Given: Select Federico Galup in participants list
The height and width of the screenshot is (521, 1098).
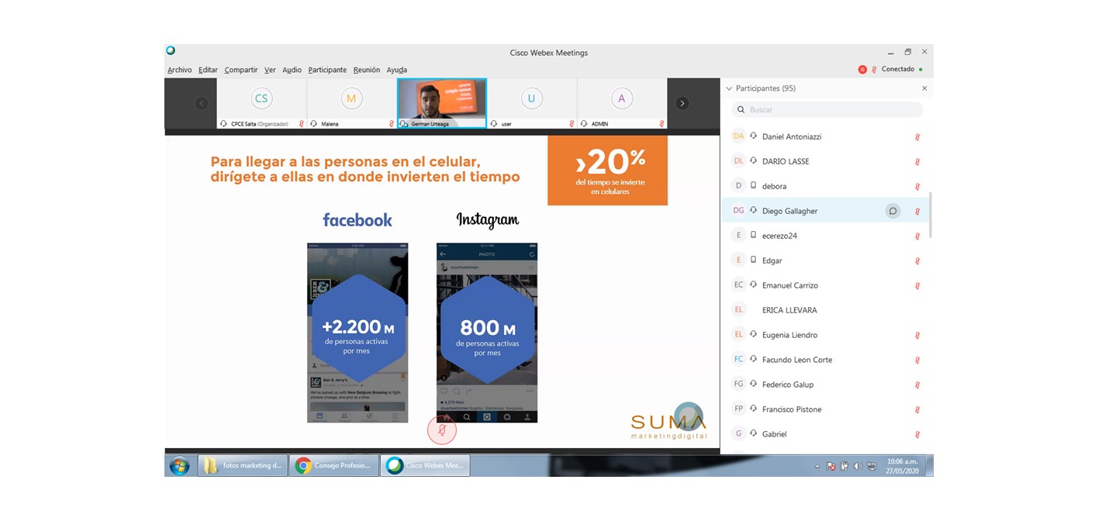Looking at the screenshot, I should coord(827,385).
